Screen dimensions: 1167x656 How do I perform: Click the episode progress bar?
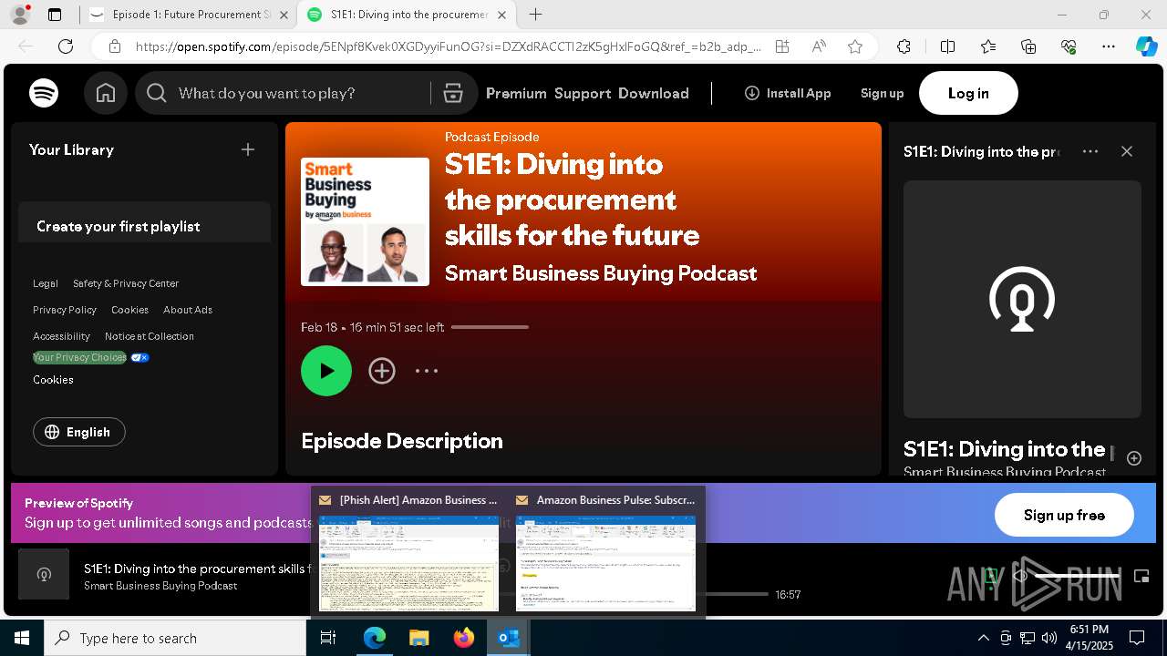tap(490, 327)
